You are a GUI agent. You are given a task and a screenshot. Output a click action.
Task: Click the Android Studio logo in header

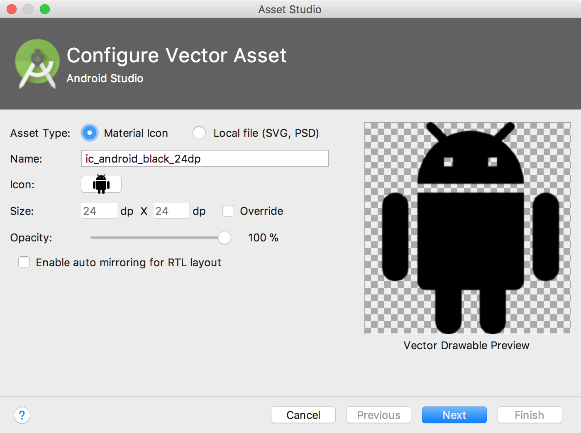(x=37, y=63)
